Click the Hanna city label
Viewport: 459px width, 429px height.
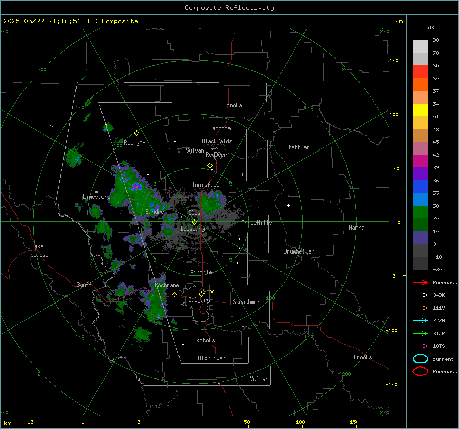tap(356, 228)
